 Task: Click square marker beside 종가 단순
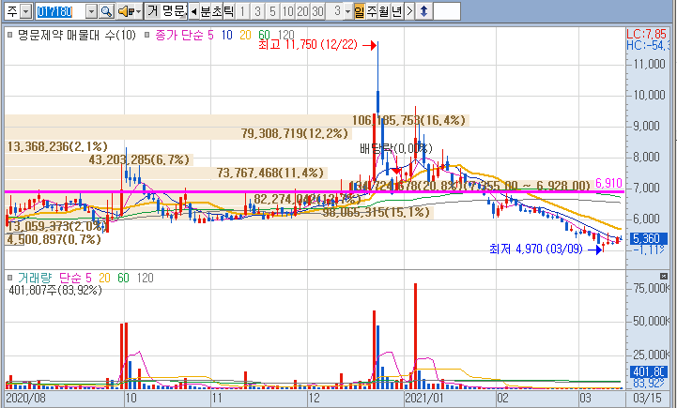coord(146,35)
